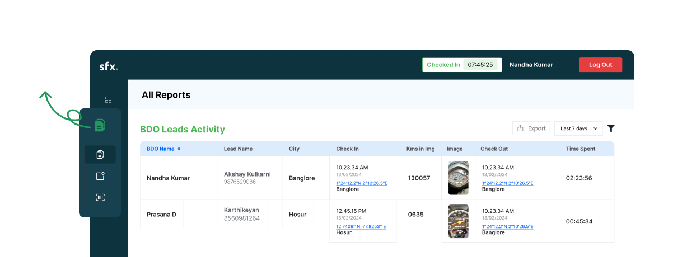Open the barcode scanner sidebar icon
Viewport: 687px width, 257px height.
point(100,197)
